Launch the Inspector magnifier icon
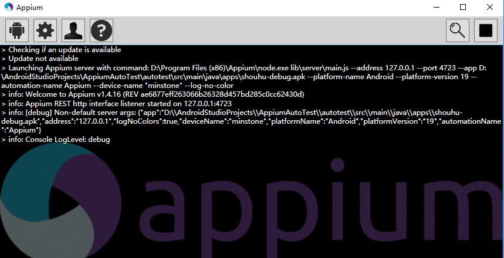The width and height of the screenshot is (504, 258). point(458,30)
